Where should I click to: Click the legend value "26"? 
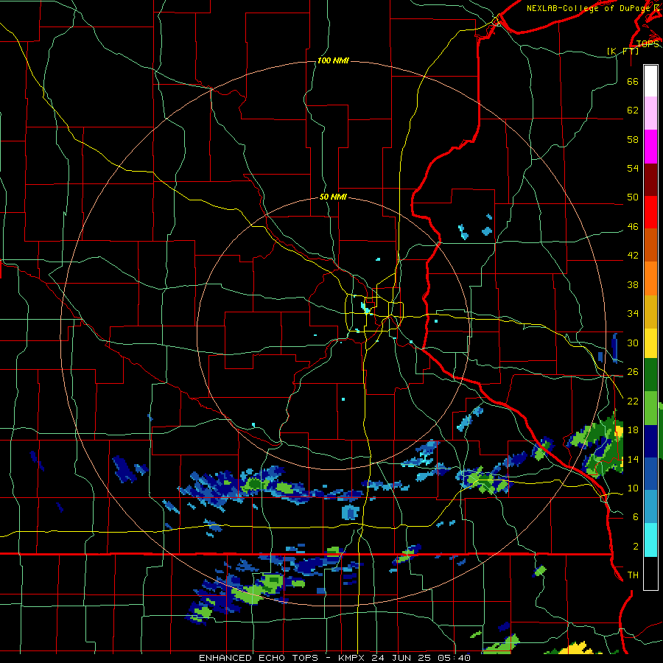(633, 372)
